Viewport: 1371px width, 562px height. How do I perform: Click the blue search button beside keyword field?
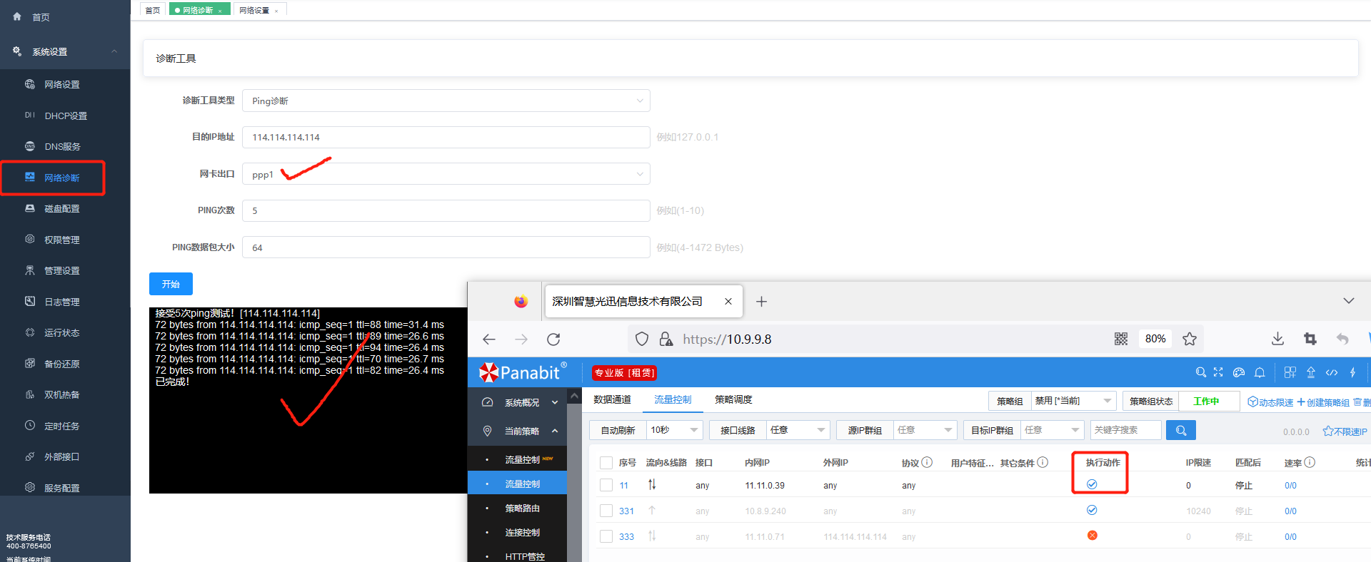coord(1180,430)
